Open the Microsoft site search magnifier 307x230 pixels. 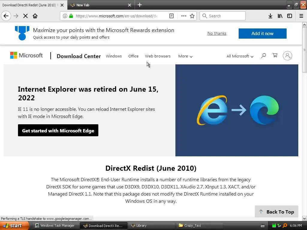(x=264, y=56)
